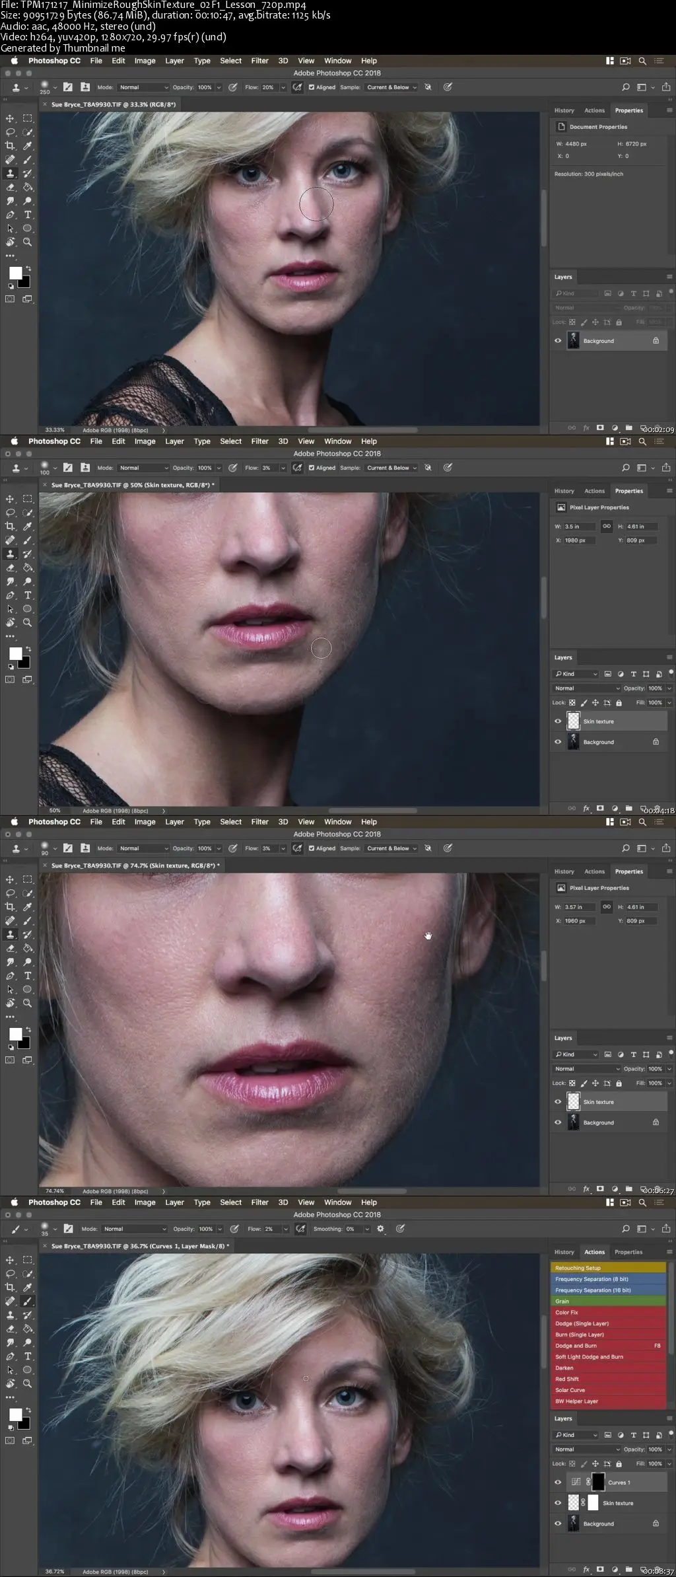Run the Color Fix action
The height and width of the screenshot is (1577, 676).
(x=608, y=1312)
